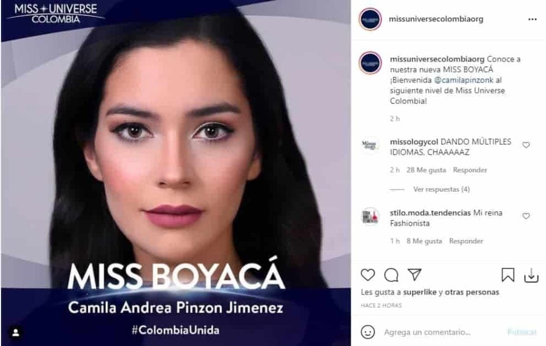This screenshot has height=346, width=546.
Task: Open missuniversecolombiaorg profile avatar in header
Action: 370,19
